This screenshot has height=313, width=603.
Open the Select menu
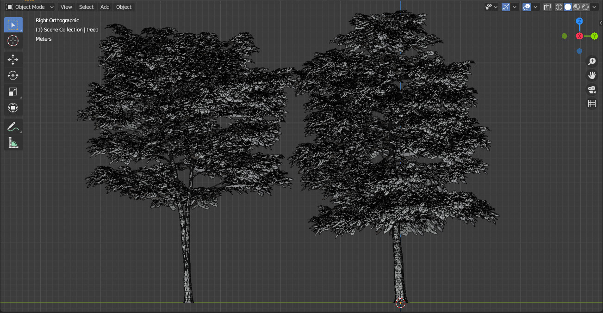click(x=86, y=7)
